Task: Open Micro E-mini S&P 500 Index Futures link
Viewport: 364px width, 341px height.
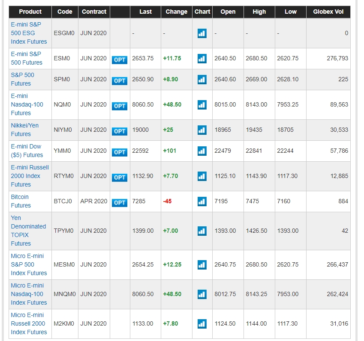Action: click(x=29, y=264)
